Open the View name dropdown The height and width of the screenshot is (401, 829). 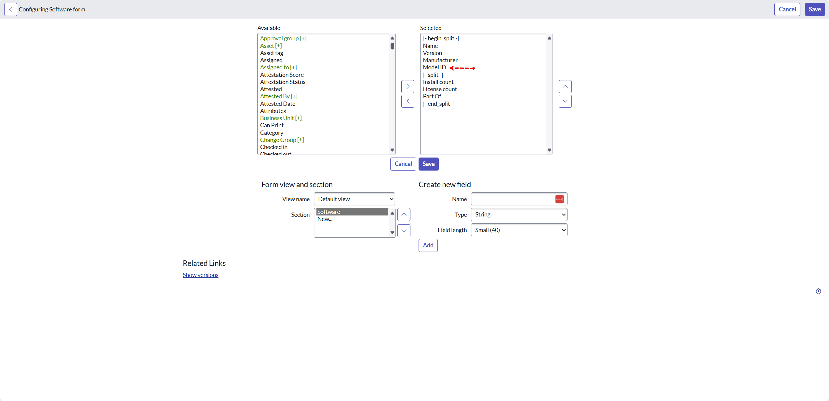[x=354, y=199]
